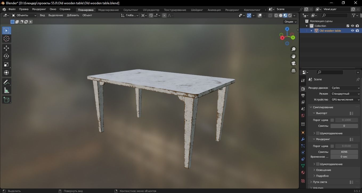Screen dimensions: 362x193
Task: Click the pan hand icon in viewport
Action: coord(294,56)
